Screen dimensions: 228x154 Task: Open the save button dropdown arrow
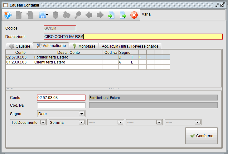(47, 15)
